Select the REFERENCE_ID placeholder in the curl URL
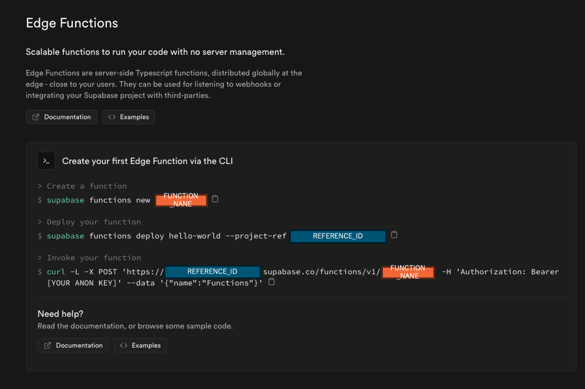 [212, 271]
